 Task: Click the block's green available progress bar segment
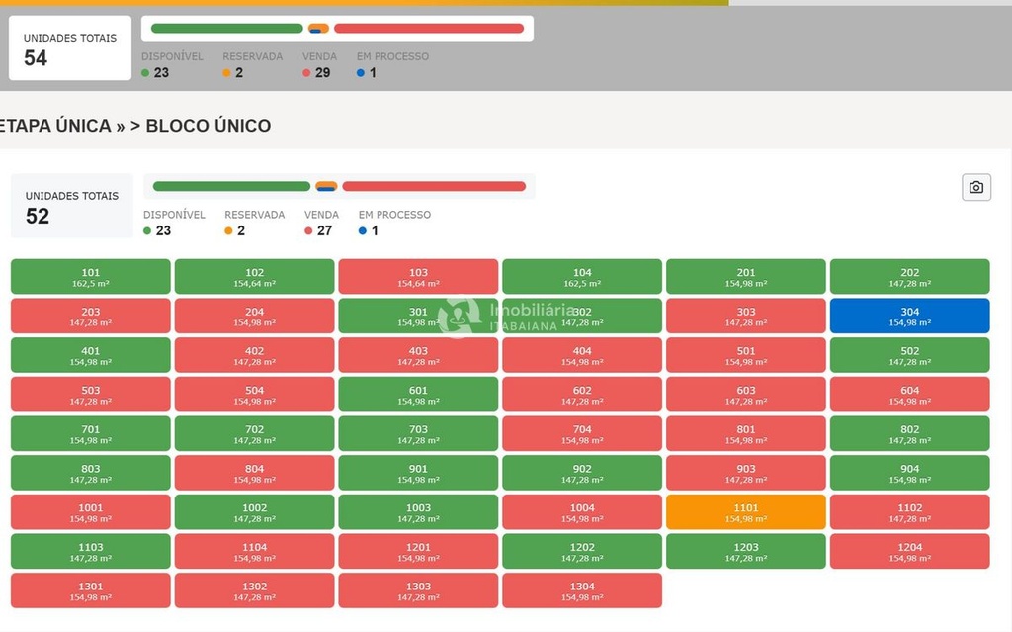[x=231, y=187]
